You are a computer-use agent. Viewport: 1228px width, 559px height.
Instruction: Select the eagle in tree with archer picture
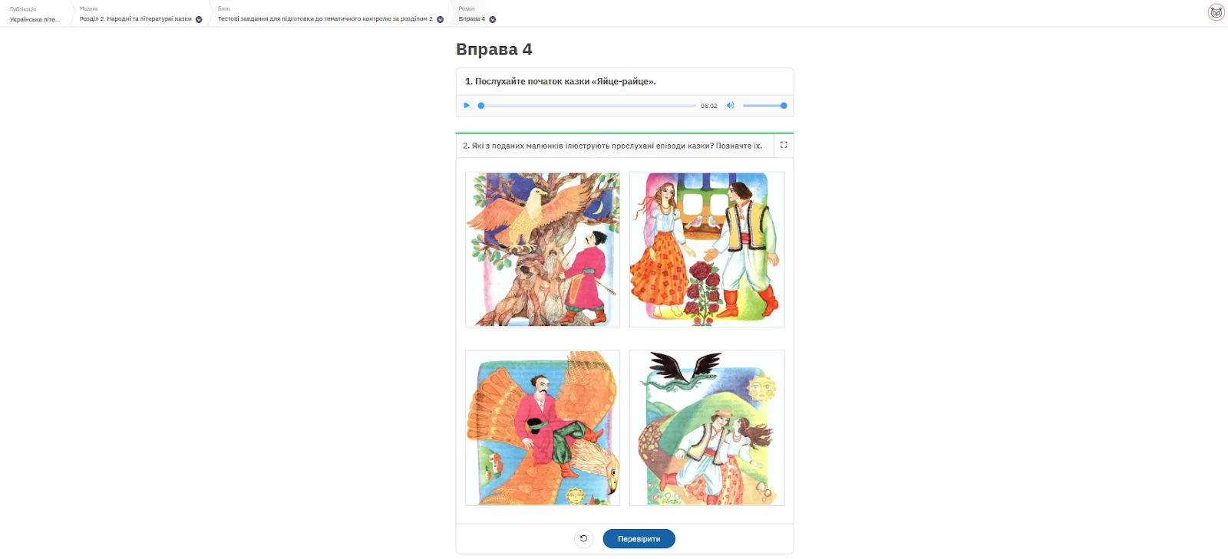tap(543, 249)
